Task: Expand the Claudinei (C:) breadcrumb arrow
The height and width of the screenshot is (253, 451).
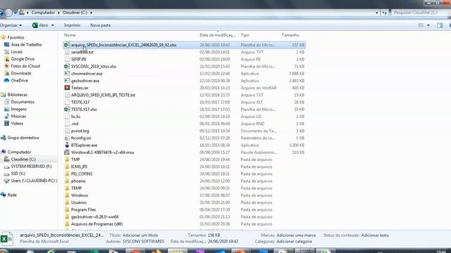Action: 91,13
